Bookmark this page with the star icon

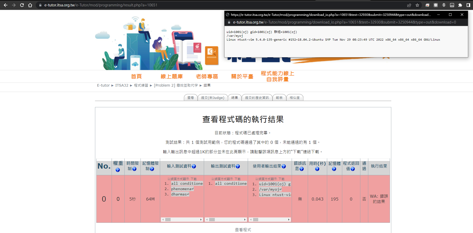click(417, 5)
